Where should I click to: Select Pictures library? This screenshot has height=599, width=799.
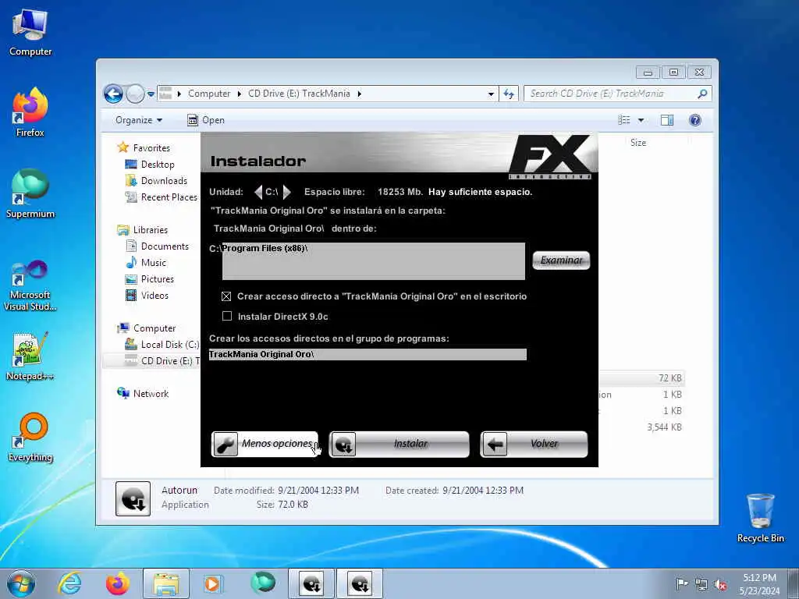tap(157, 279)
